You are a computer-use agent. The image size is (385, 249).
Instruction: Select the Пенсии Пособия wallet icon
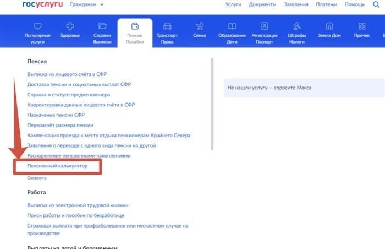135,26
